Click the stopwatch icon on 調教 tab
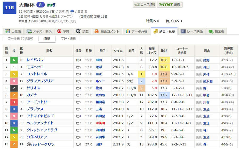 (x=78, y=31)
